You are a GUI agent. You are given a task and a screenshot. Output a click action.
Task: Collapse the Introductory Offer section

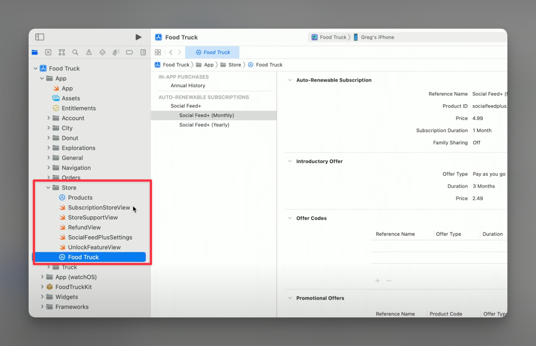pos(290,161)
